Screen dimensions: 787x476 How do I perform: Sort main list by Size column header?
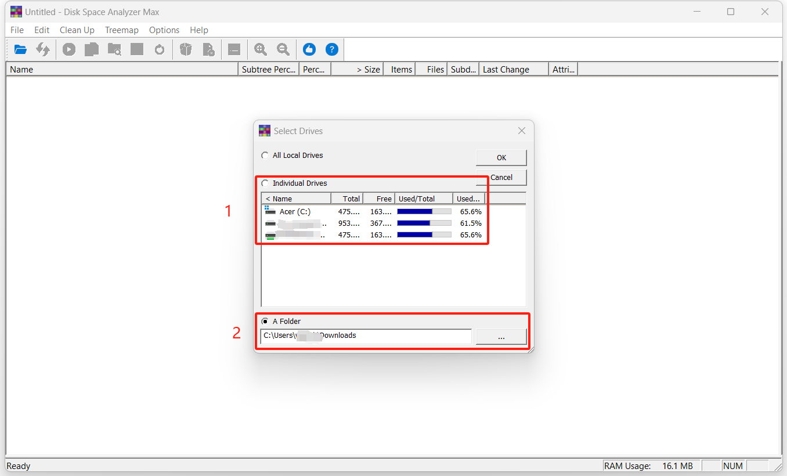[357, 70]
